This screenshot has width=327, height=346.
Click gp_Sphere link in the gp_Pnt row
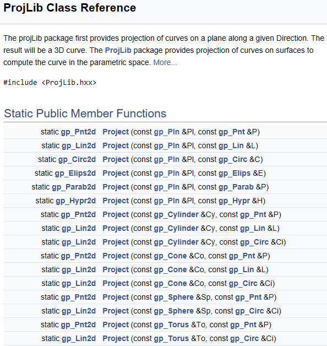174,298
